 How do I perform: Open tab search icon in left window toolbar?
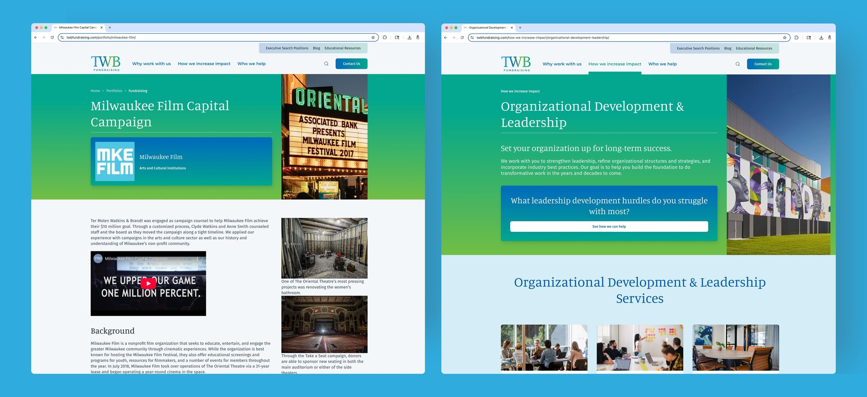(397, 37)
